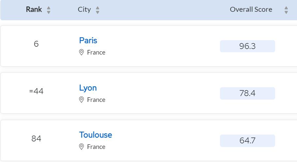The image size is (297, 162).
Task: Select the 64.7 score badge
Action: [247, 141]
